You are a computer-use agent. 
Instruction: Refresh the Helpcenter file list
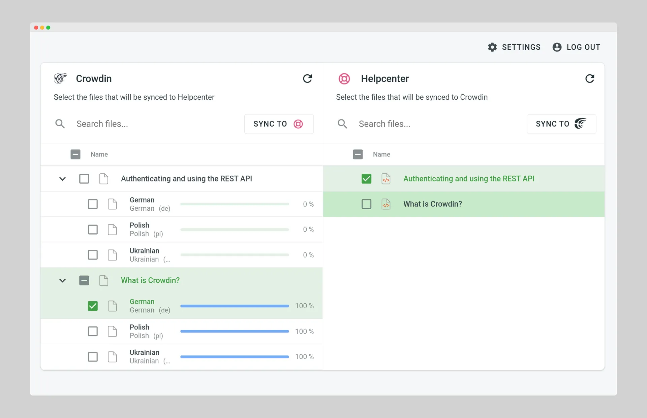pyautogui.click(x=589, y=78)
